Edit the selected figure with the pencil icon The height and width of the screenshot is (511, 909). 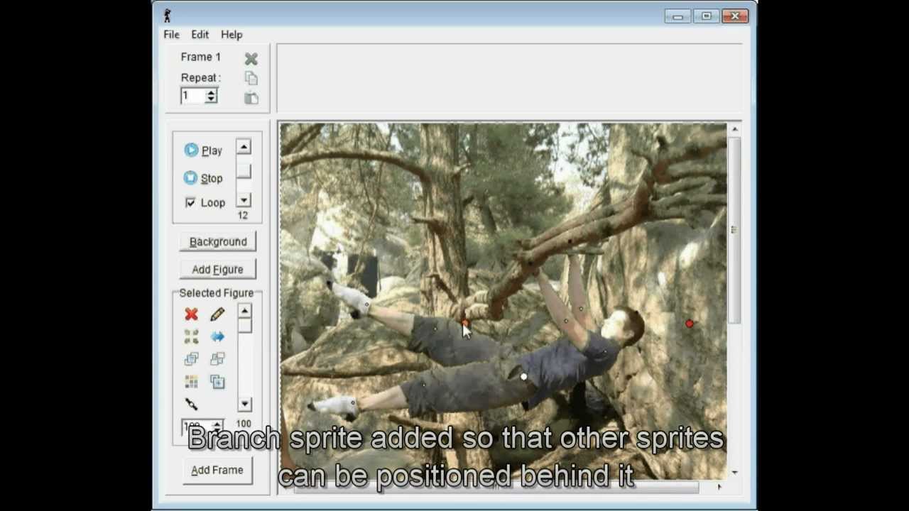(217, 314)
